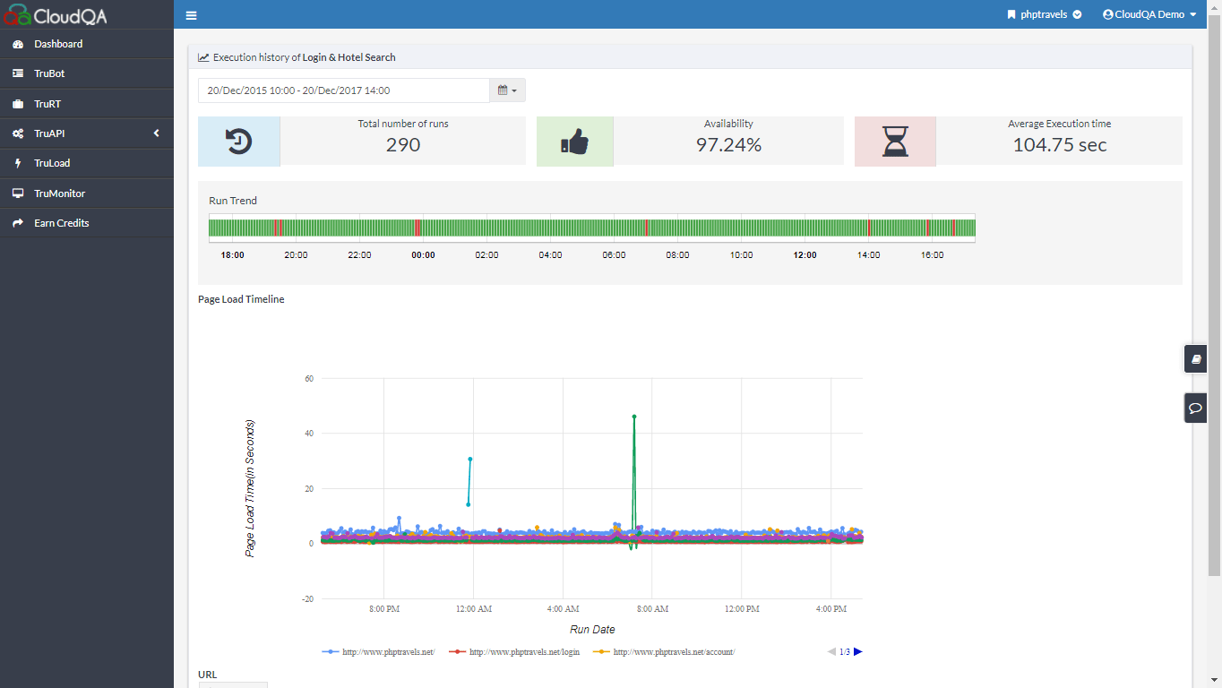The width and height of the screenshot is (1222, 688).
Task: Toggle the http://www.phptravels.net/ legend series
Action: [x=378, y=652]
